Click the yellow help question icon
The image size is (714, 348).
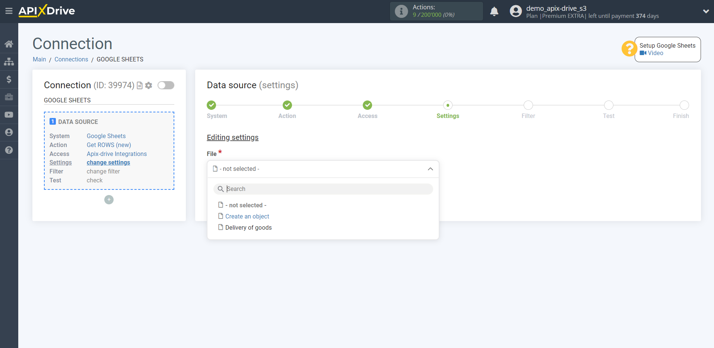[x=629, y=49]
